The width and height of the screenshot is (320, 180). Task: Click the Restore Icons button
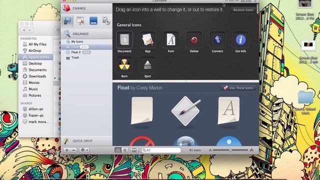[x=243, y=10]
